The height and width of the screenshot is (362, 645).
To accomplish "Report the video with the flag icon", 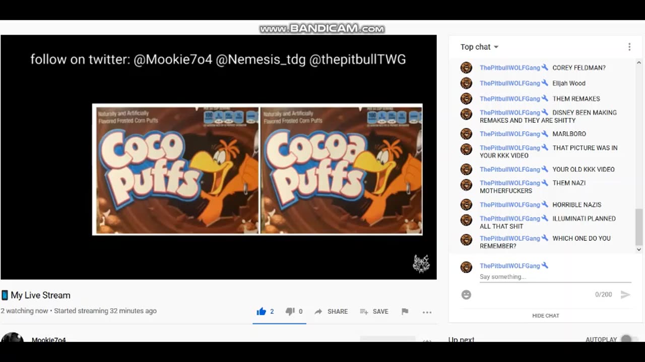I will pyautogui.click(x=405, y=312).
